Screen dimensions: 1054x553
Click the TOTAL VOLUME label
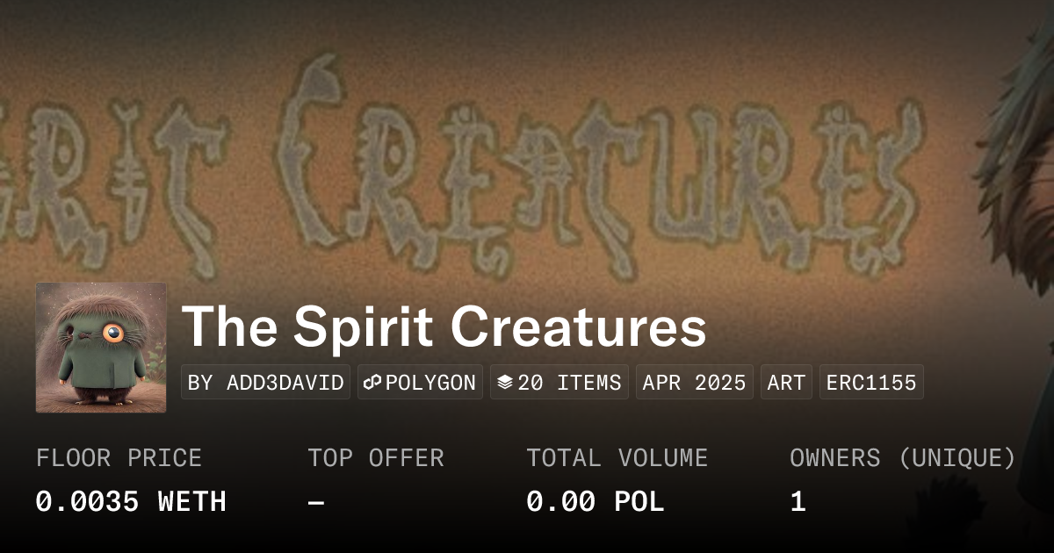tap(617, 458)
